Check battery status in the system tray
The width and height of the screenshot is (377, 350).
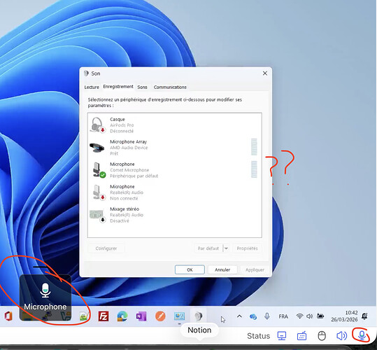[x=320, y=316]
